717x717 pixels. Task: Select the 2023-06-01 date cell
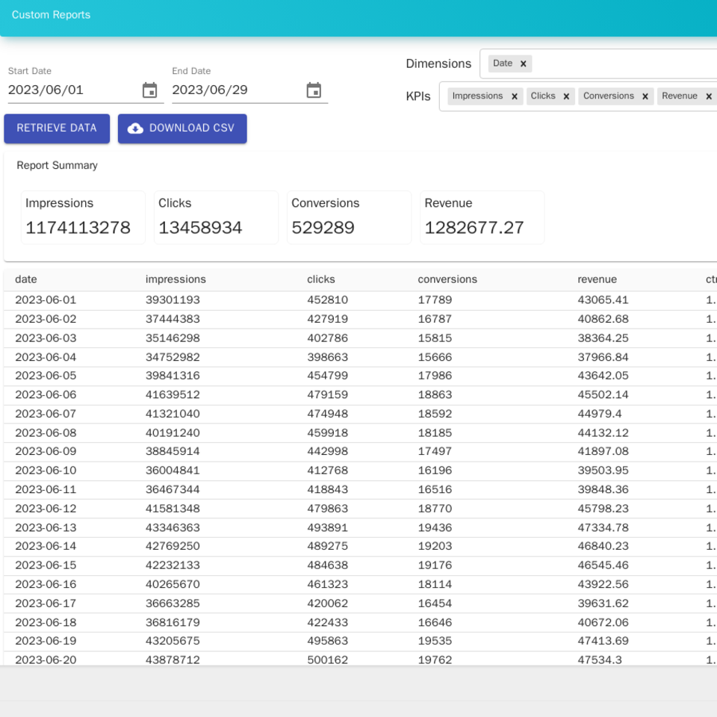(x=46, y=300)
